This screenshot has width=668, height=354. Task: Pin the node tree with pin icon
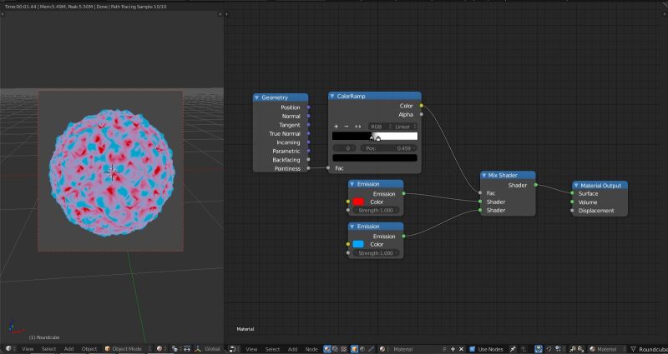[513, 349]
